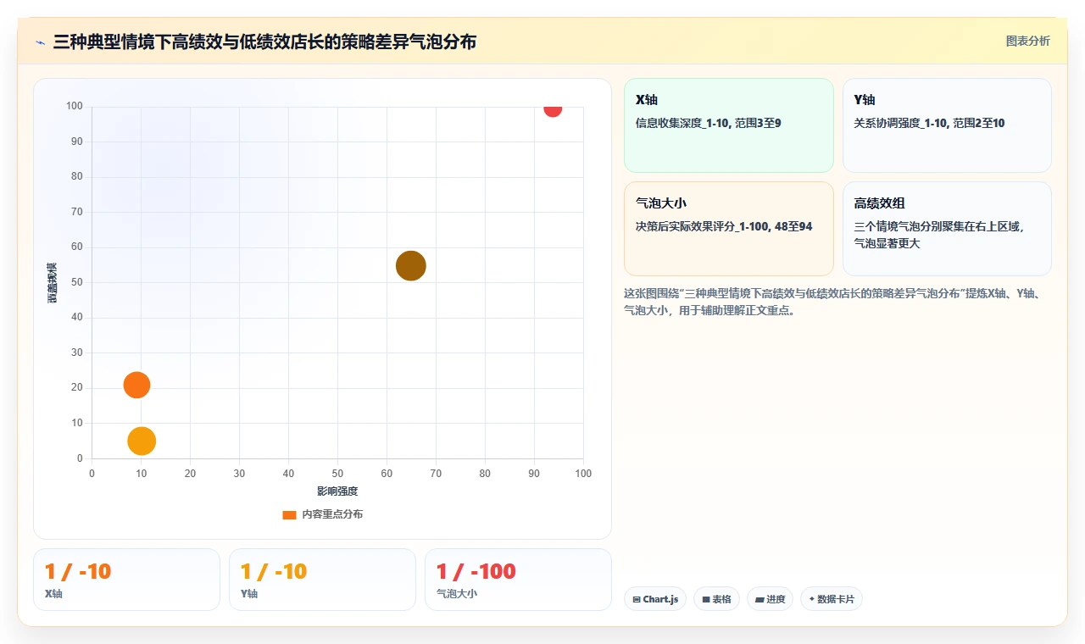Open the Y轴 关系协调强度 card
The image size is (1085, 644).
point(947,125)
